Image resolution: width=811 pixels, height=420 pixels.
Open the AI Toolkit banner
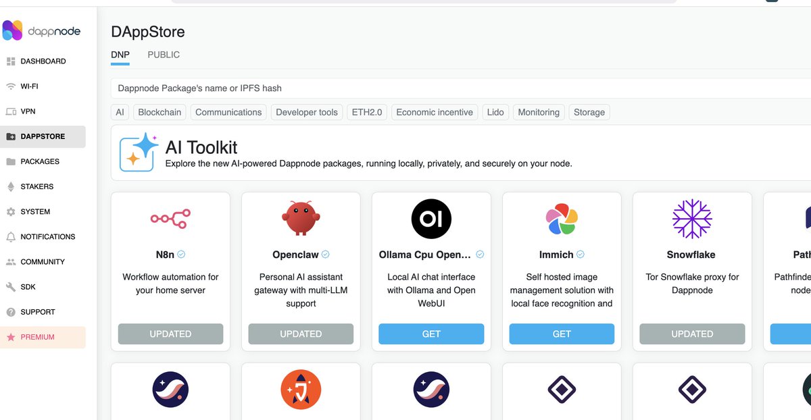[x=461, y=152]
